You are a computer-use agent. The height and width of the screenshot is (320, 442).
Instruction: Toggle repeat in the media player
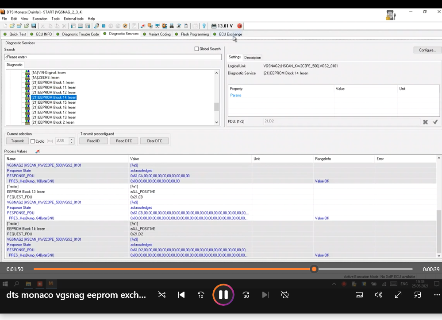pyautogui.click(x=285, y=295)
